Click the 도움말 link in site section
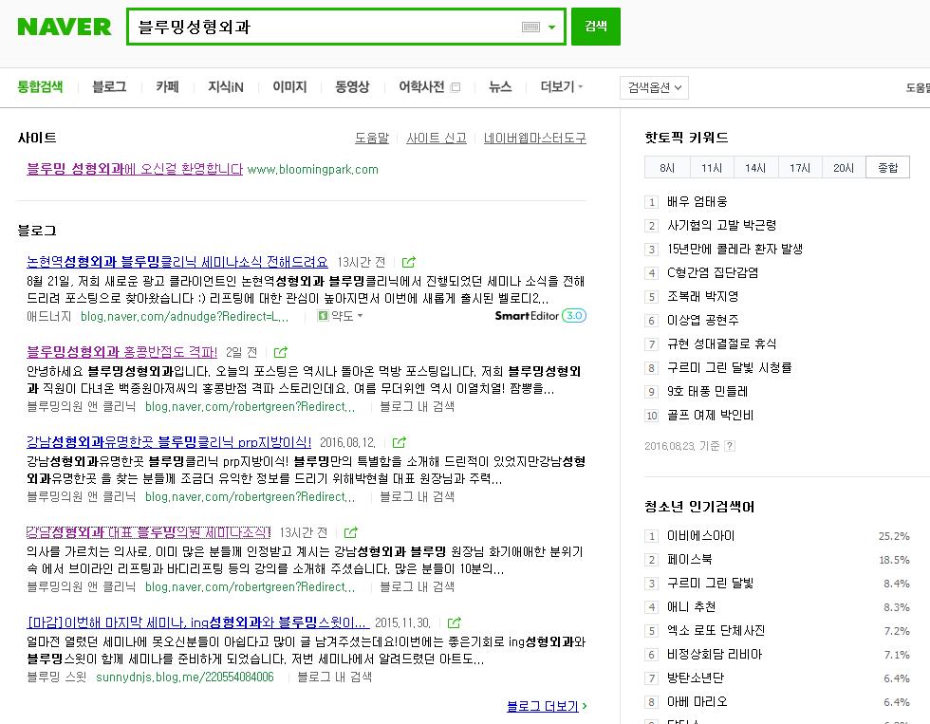Viewport: 930px width, 724px height. tap(372, 139)
